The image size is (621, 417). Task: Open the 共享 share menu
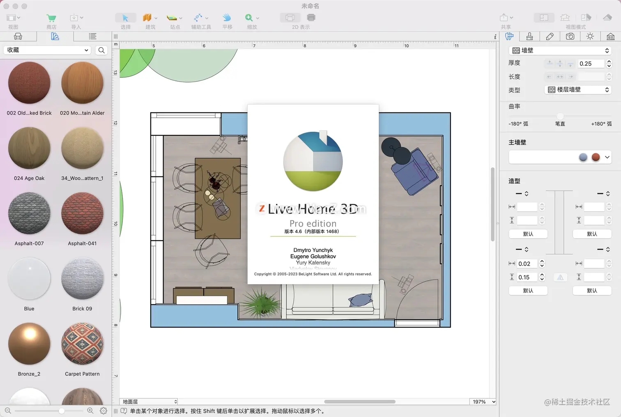[506, 18]
